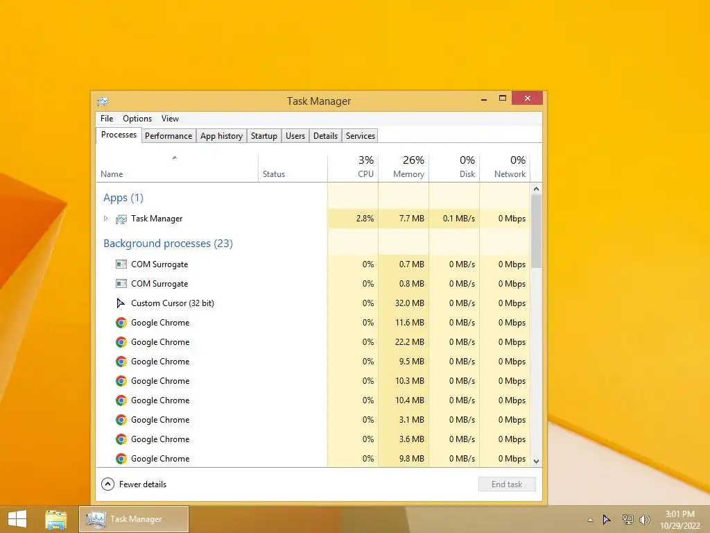Collapse to Fewer details
Image resolution: width=710 pixels, height=533 pixels.
[x=134, y=484]
